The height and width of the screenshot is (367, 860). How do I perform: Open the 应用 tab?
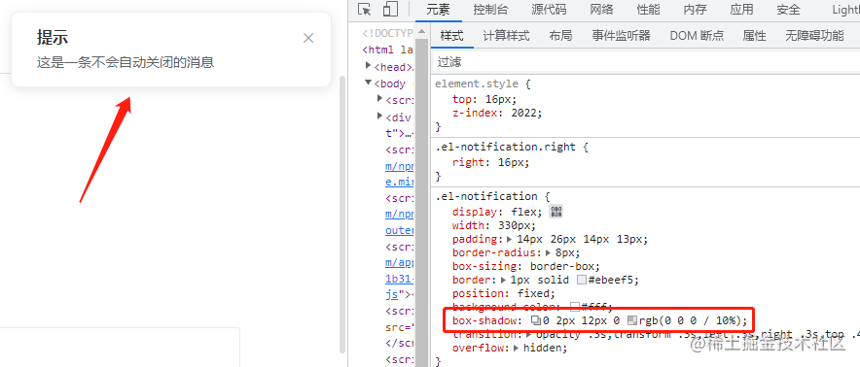click(x=741, y=10)
